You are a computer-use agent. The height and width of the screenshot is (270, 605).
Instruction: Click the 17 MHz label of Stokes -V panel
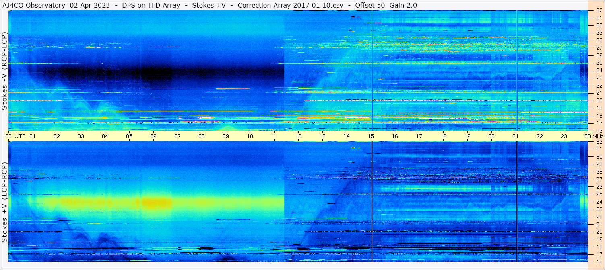[x=599, y=123]
